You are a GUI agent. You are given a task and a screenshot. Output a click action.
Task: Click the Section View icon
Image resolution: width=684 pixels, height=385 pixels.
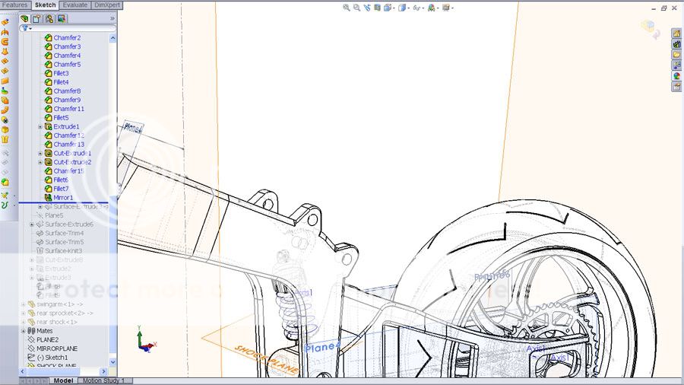coord(377,8)
